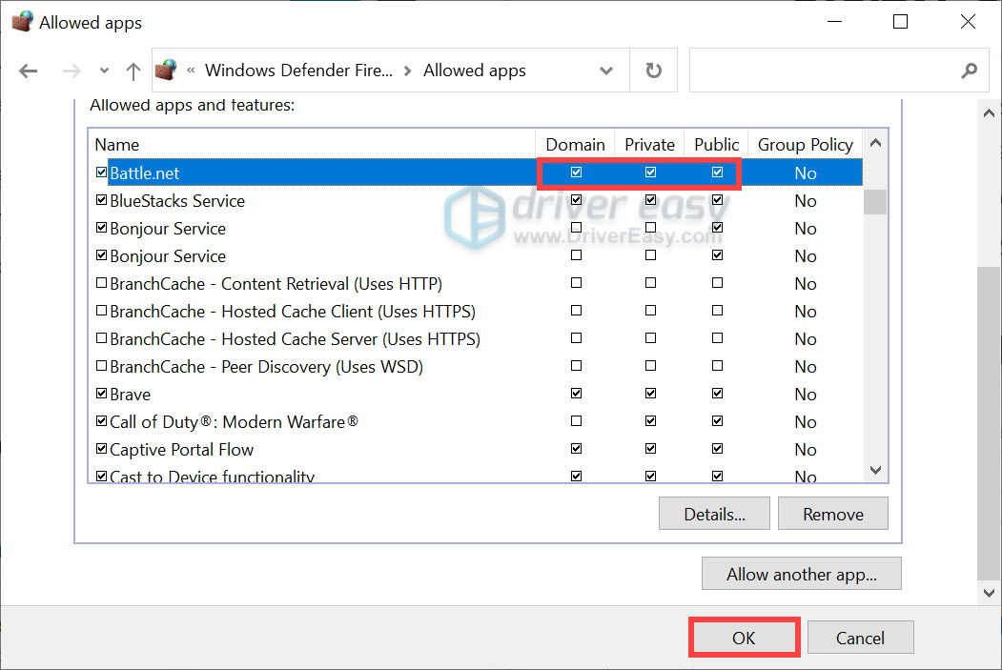Click the Domain column header

point(575,144)
